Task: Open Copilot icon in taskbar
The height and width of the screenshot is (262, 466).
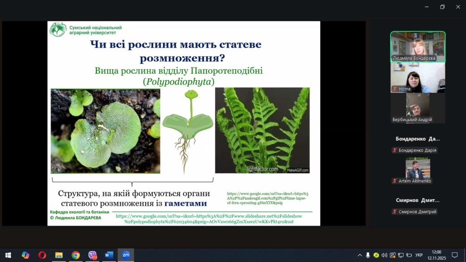Action: [25, 255]
